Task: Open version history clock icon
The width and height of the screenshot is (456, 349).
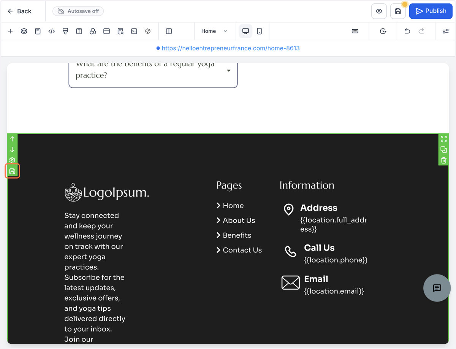Action: coord(383,31)
